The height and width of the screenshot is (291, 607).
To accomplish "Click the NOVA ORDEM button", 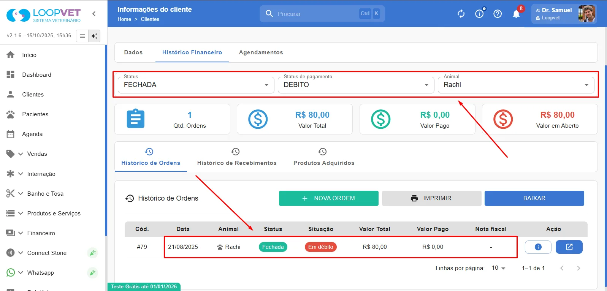I will pos(329,198).
